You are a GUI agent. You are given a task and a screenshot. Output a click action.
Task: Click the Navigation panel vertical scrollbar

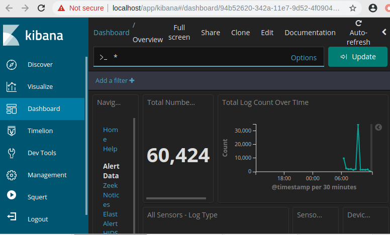pyautogui.click(x=134, y=175)
